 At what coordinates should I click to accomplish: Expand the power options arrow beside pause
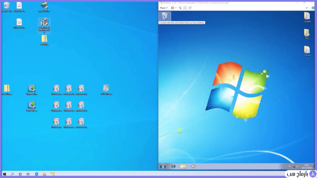176,8
